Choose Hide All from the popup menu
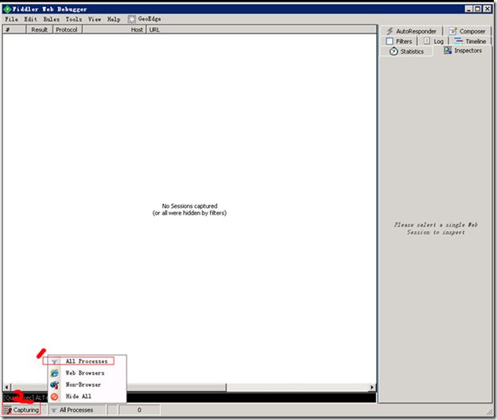 point(87,397)
